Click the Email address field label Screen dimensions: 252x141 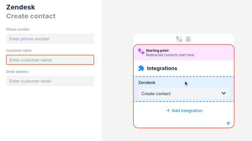click(17, 72)
